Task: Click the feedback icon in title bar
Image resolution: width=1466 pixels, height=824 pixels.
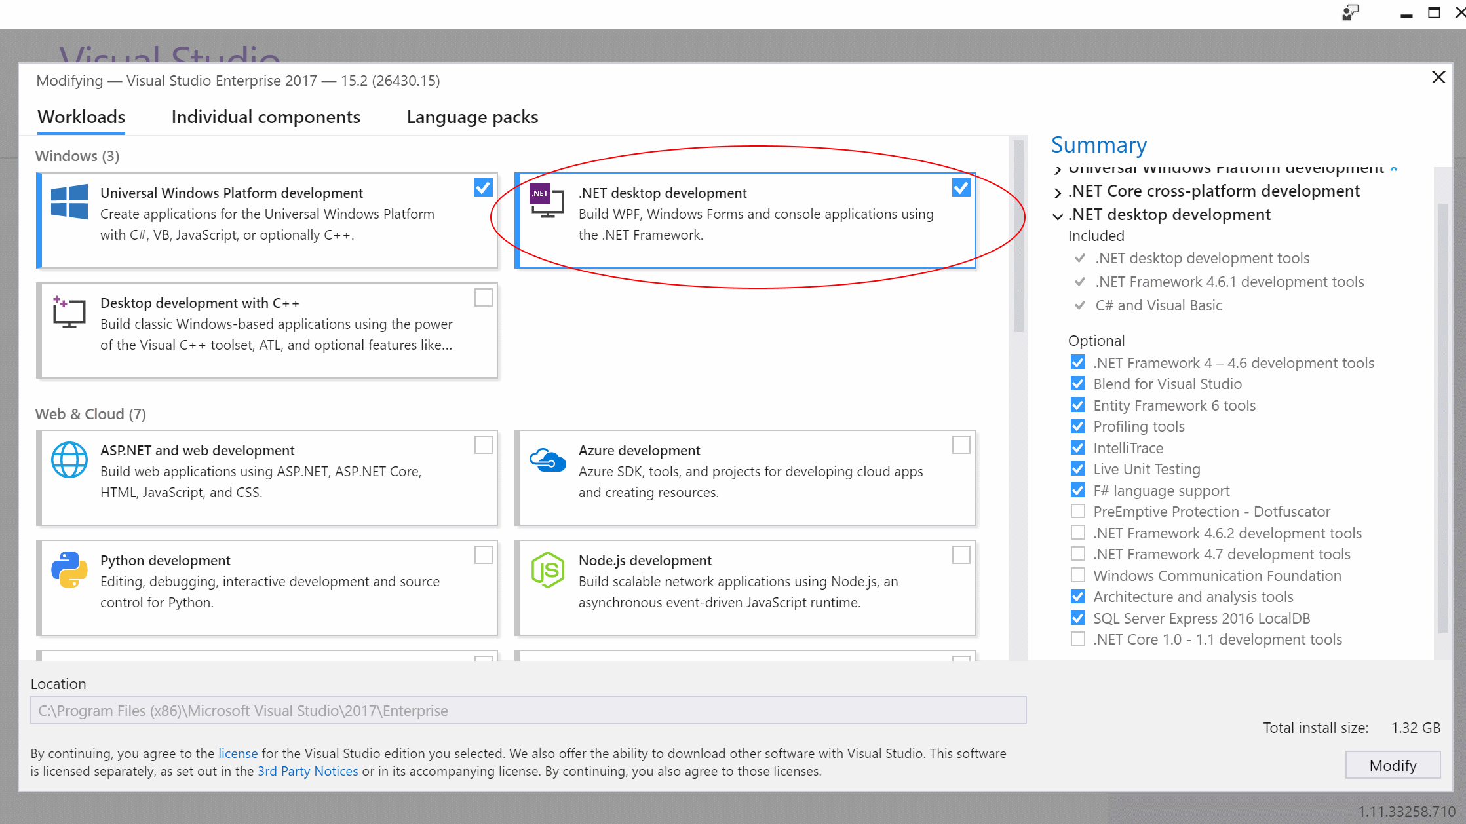Action: pos(1350,12)
